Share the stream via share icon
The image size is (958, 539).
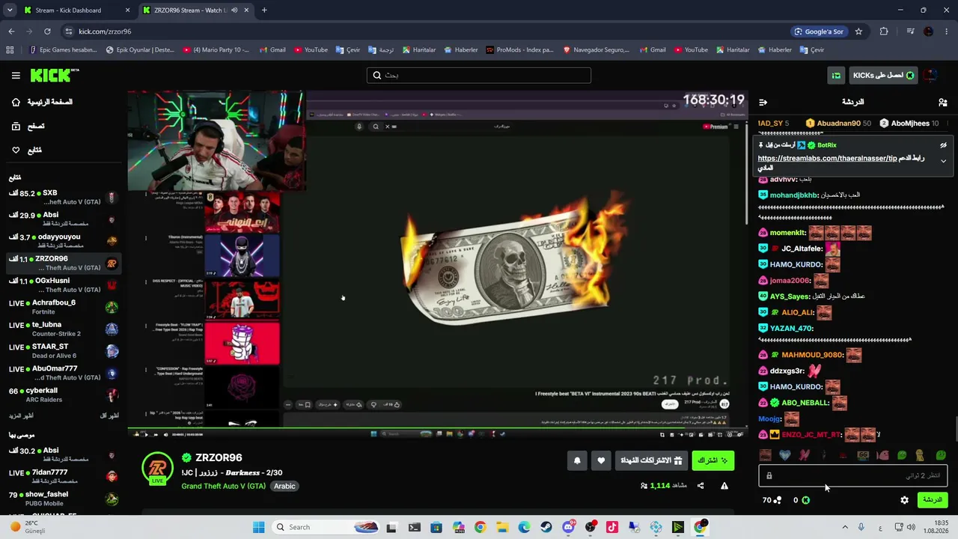point(701,486)
